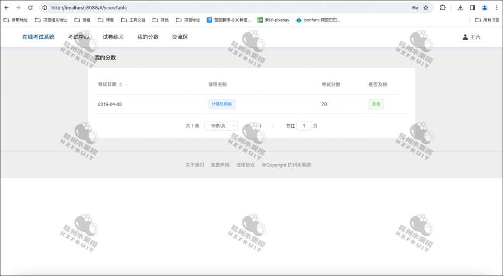Open the browser extensions puzzle icon
Viewport: 503px width, 276px height.
443,8
